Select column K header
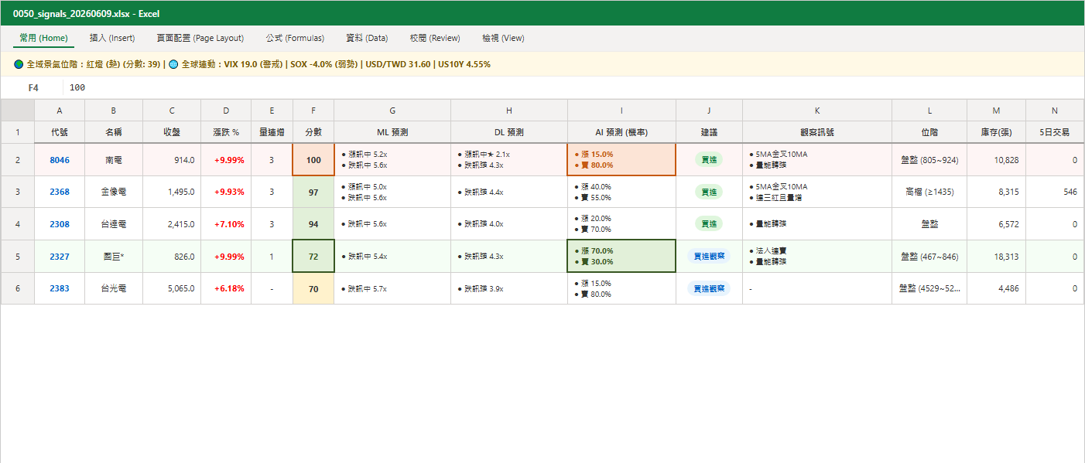The height and width of the screenshot is (463, 1085). point(817,111)
